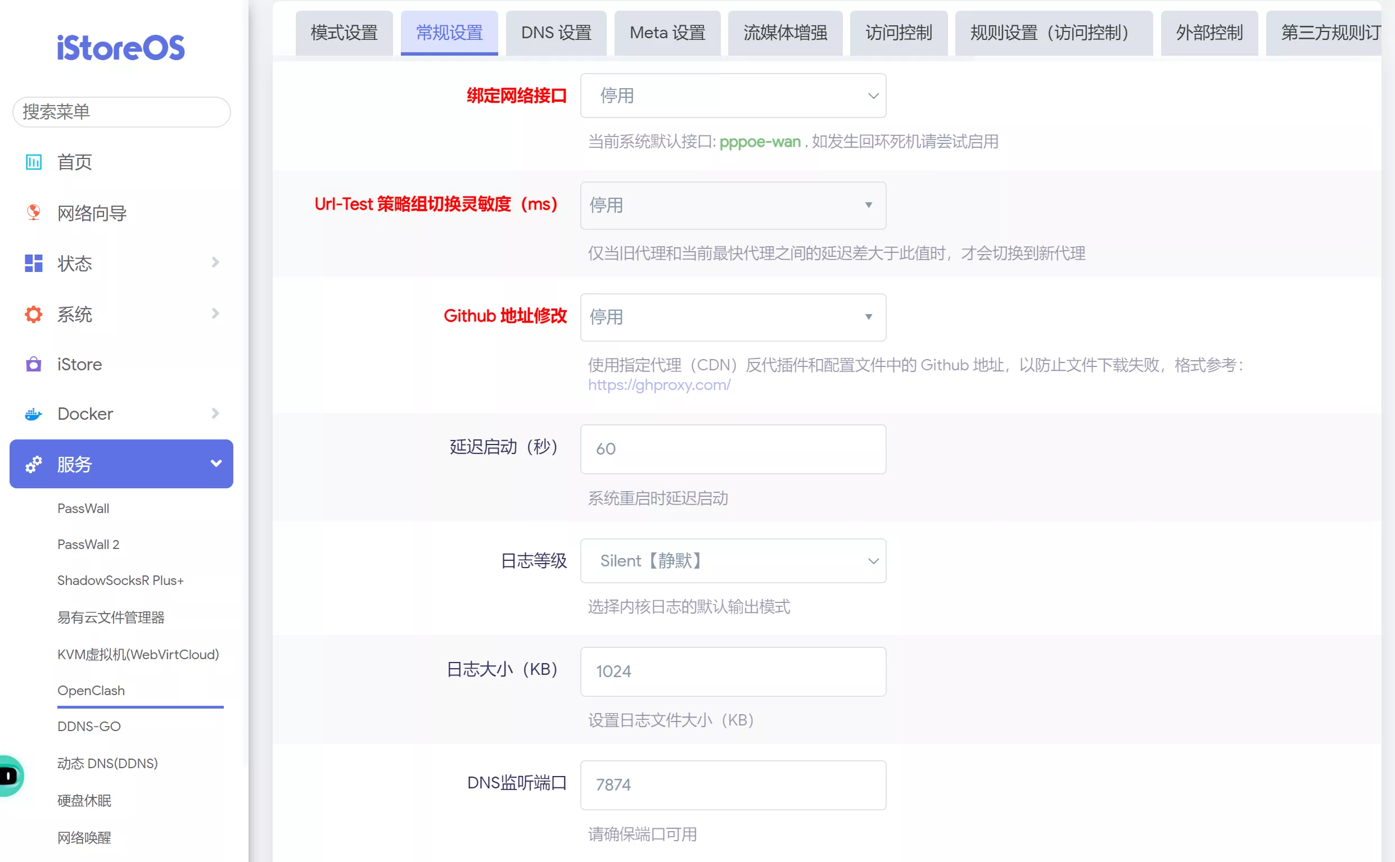Click the 网络向导 globe icon
The height and width of the screenshot is (862, 1395).
pyautogui.click(x=34, y=212)
